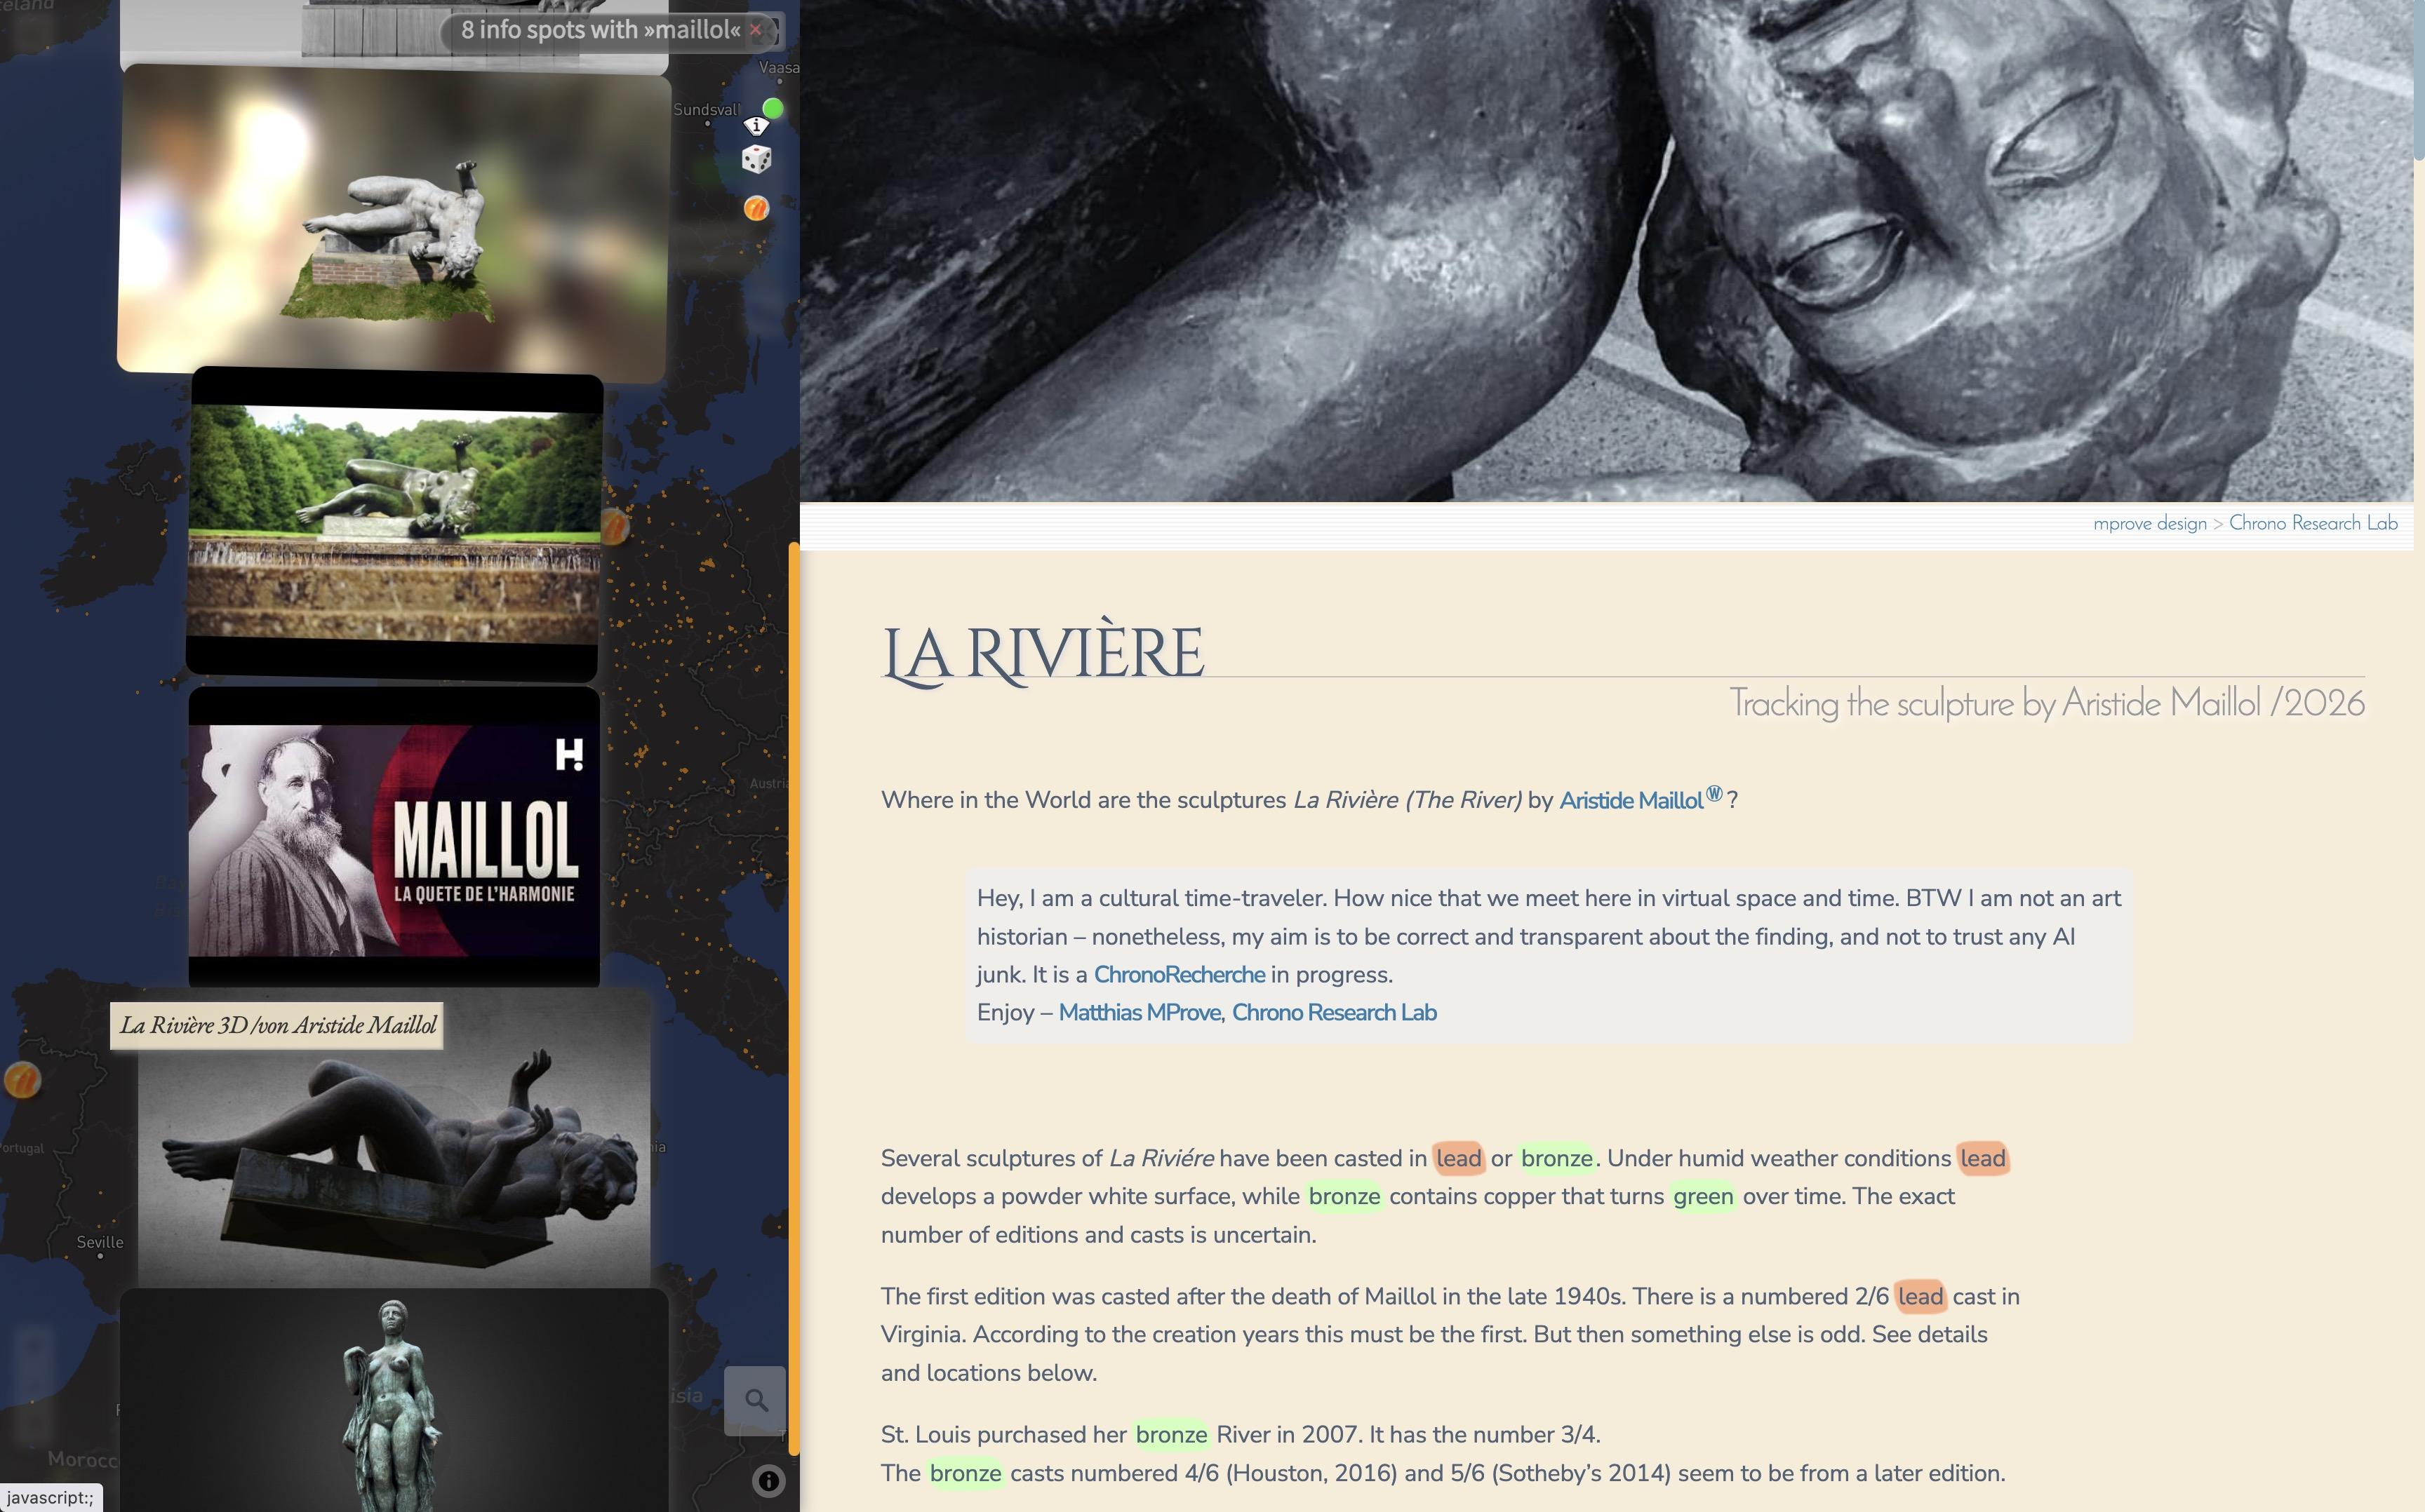Open the round info button on map

point(768,1481)
